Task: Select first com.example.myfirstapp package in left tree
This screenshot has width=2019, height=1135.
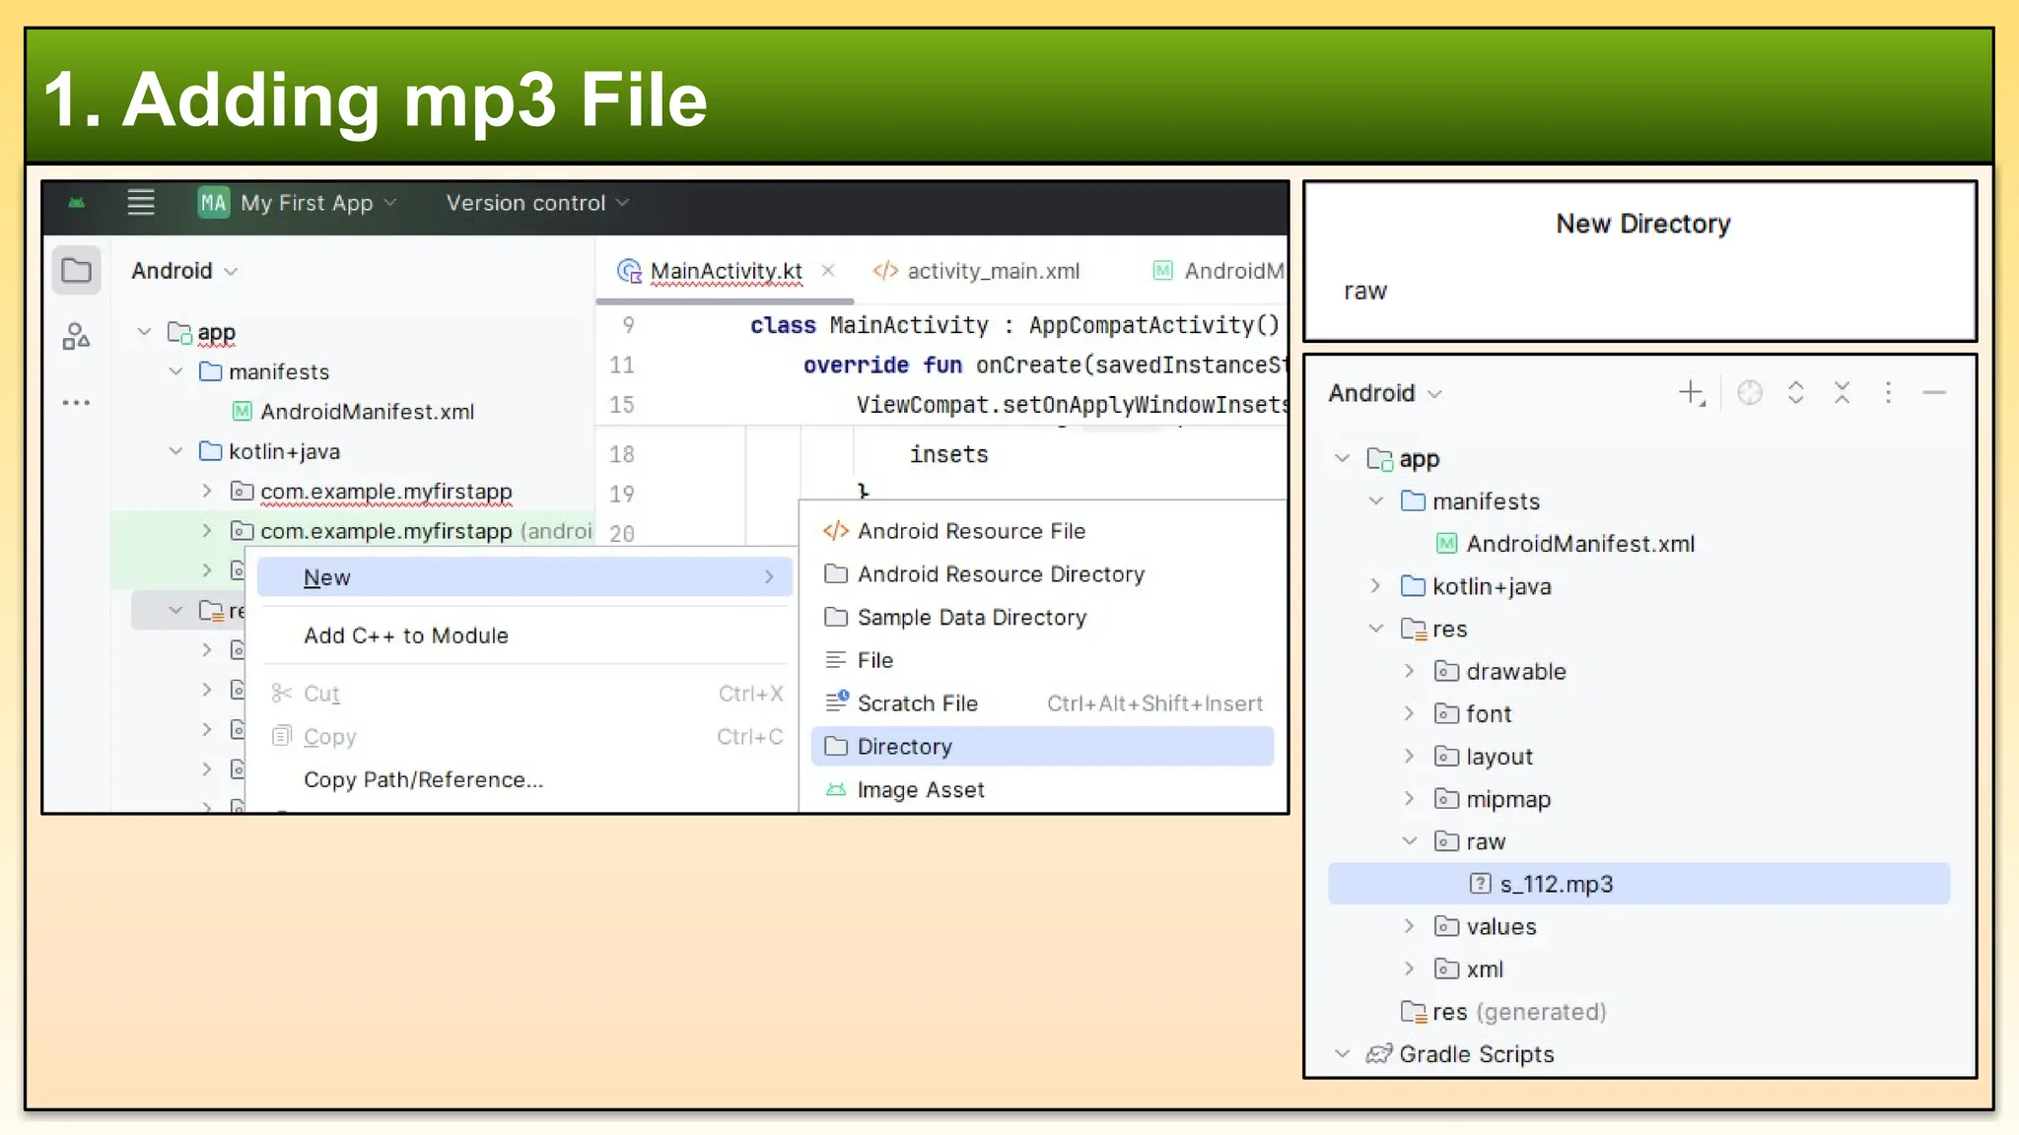Action: pos(385,492)
